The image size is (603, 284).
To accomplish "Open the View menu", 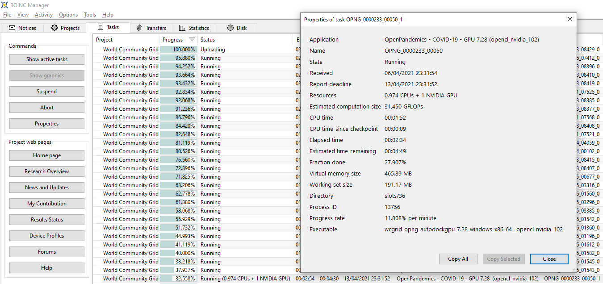I will coord(23,15).
